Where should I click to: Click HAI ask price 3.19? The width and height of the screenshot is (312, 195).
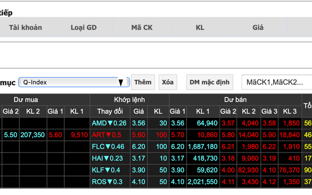269,158
